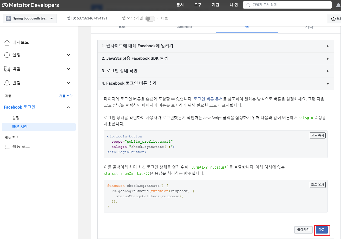Click the 다음 button

tap(322, 230)
